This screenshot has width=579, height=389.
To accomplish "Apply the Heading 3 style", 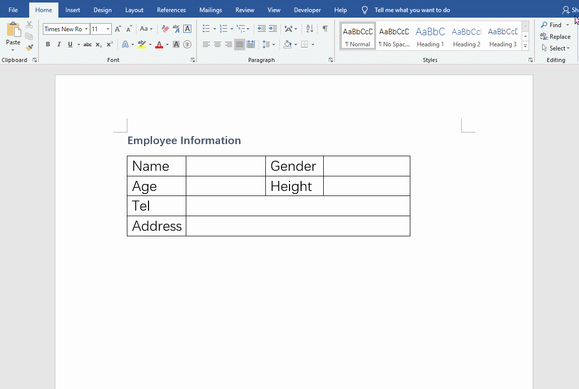I will click(502, 36).
